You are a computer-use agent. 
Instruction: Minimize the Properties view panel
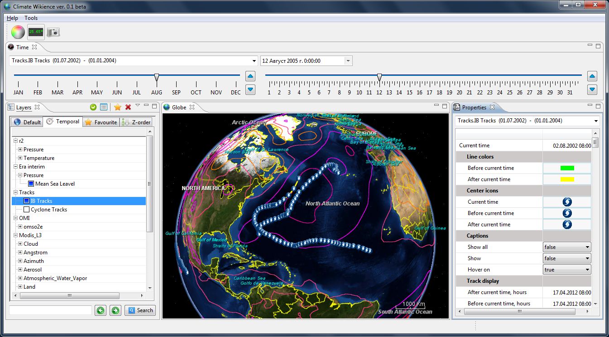[x=590, y=105]
